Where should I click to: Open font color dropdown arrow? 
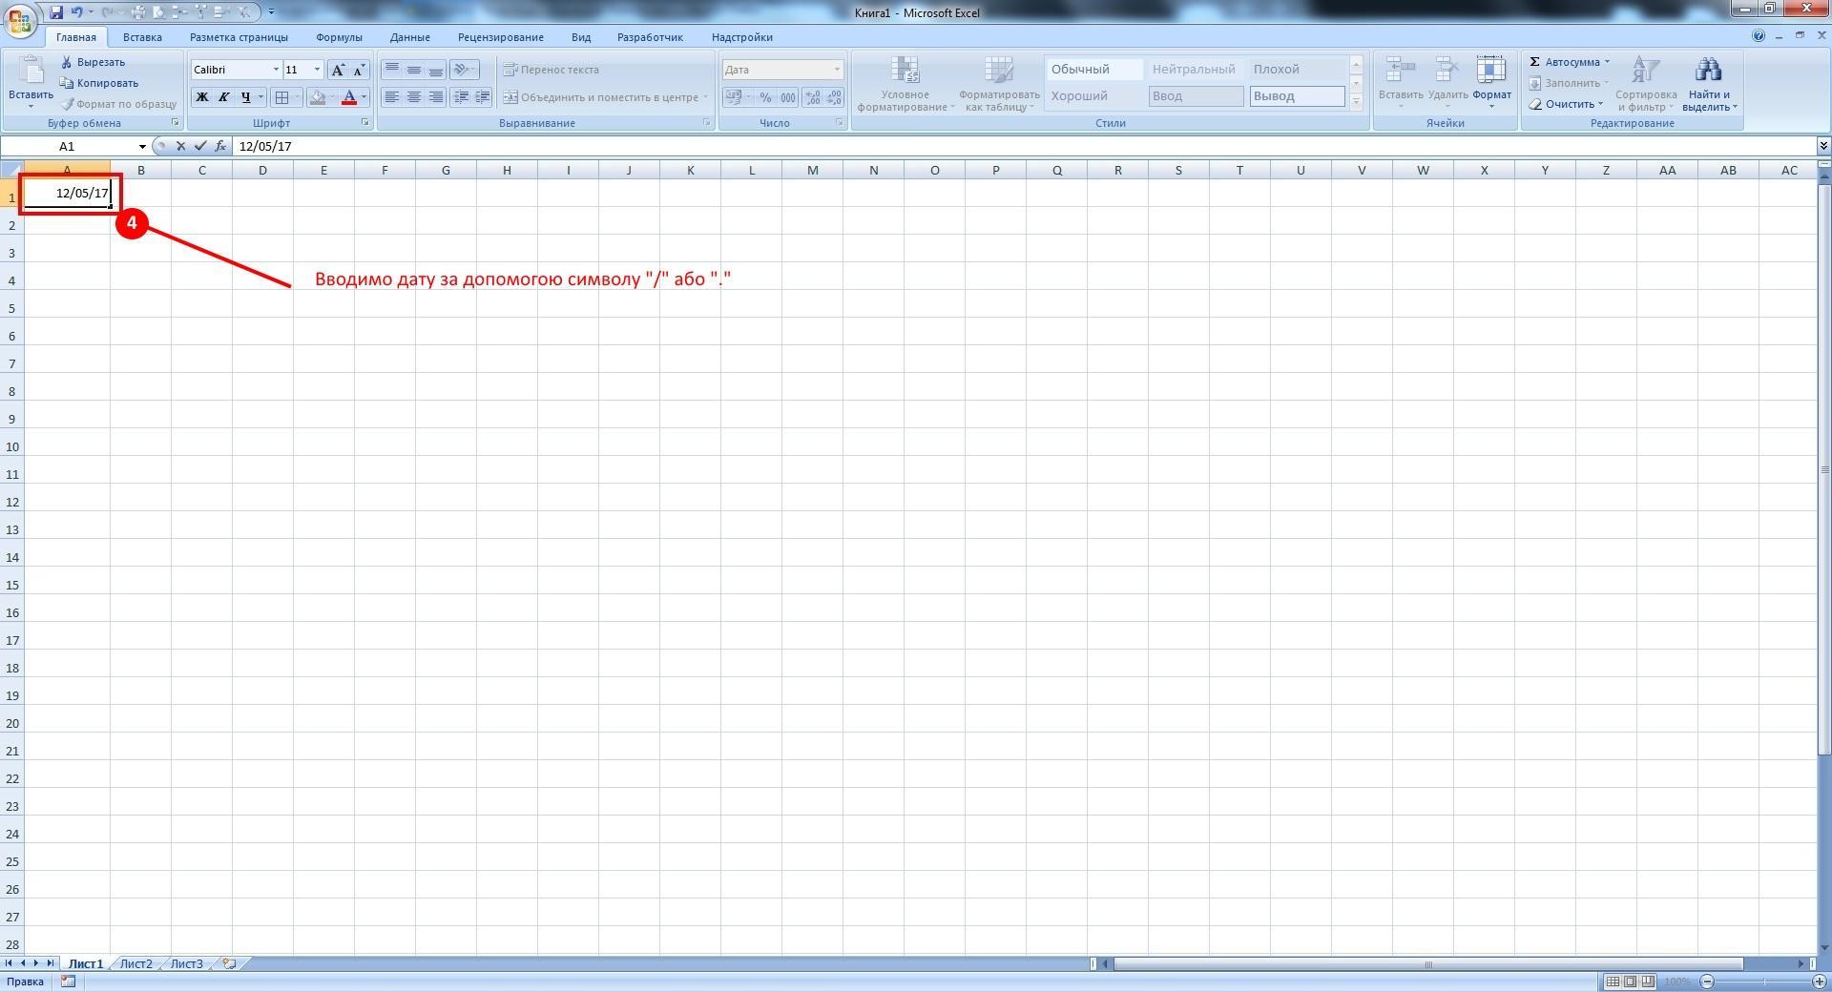pos(364,97)
